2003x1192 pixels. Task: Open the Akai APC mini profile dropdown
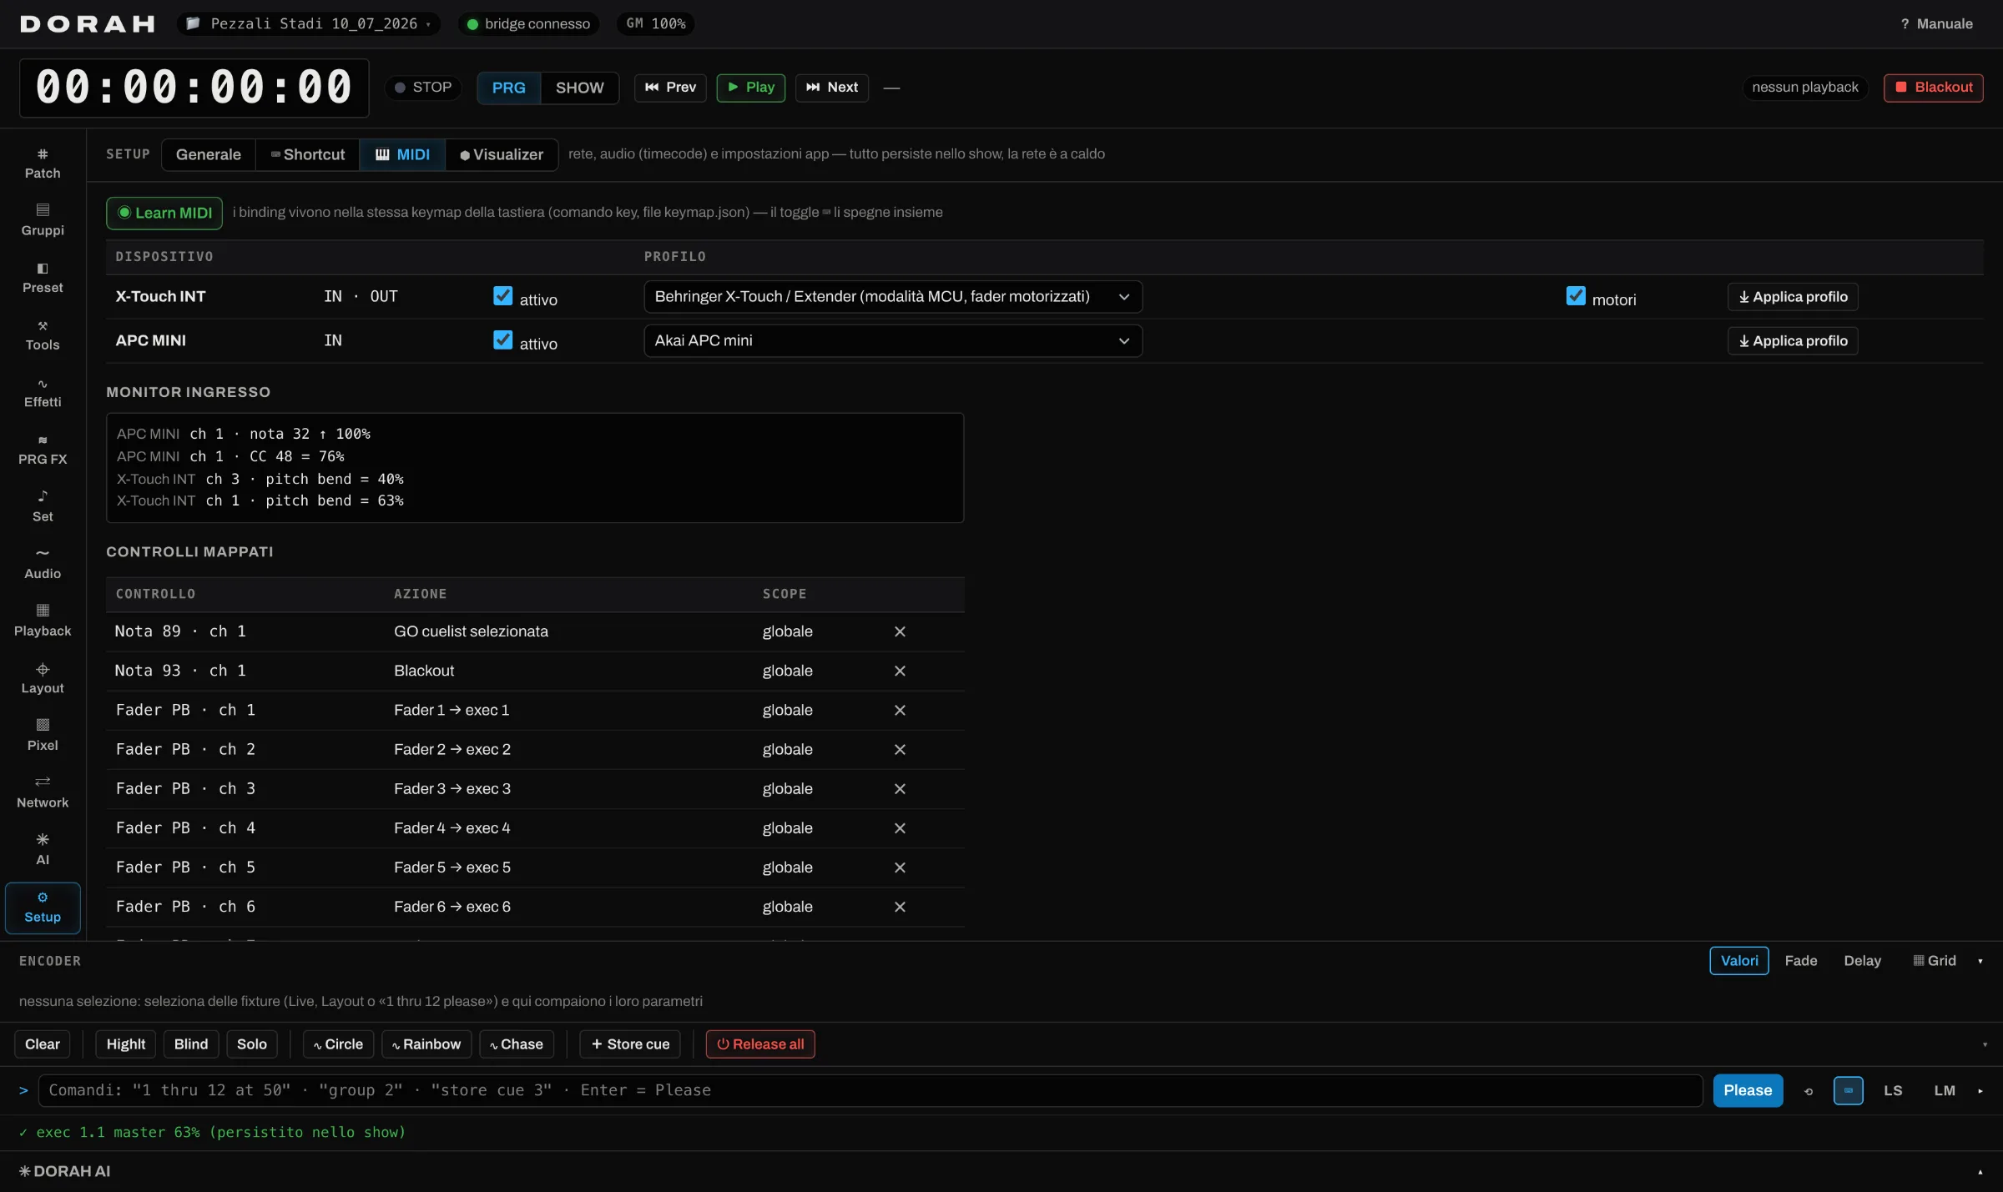click(x=893, y=341)
